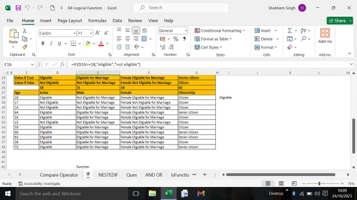357x200 pixels.
Task: Open the Name Box dropdown arrow
Action: (33, 64)
